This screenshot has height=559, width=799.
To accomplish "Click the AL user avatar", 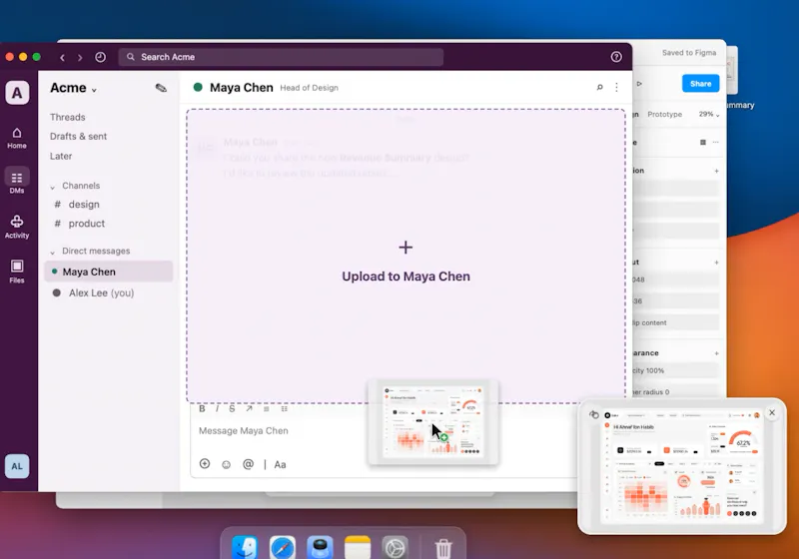I will (x=17, y=466).
